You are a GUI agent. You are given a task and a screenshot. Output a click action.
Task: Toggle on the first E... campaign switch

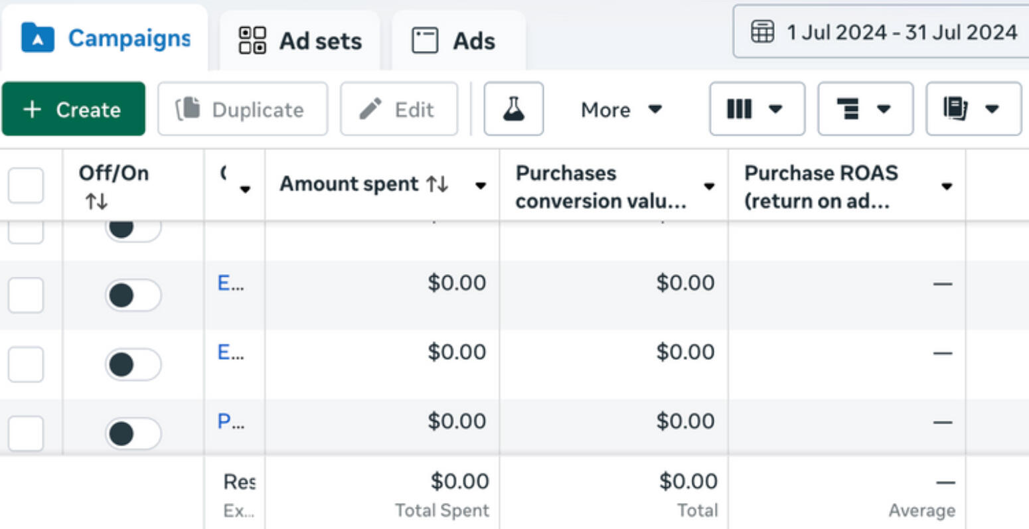click(x=133, y=295)
